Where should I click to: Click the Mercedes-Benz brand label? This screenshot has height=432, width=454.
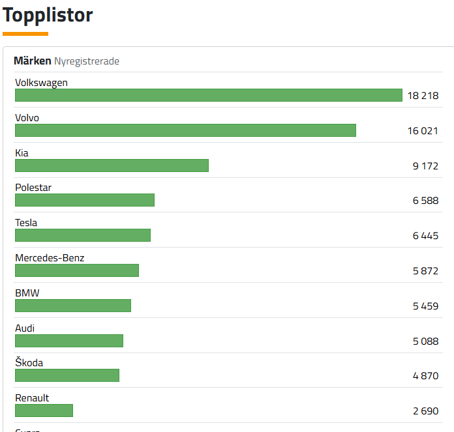(50, 258)
